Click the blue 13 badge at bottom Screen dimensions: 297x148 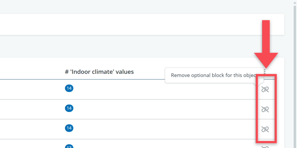(x=69, y=147)
